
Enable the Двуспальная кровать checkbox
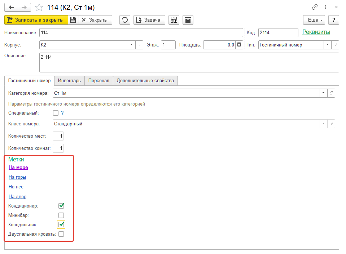pos(61,234)
